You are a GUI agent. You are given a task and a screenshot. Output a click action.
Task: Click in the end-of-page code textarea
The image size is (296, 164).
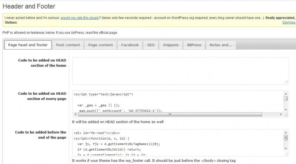pyautogui.click(x=178, y=141)
